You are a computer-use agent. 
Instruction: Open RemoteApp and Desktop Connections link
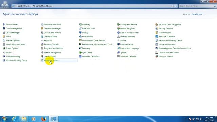(175, 48)
